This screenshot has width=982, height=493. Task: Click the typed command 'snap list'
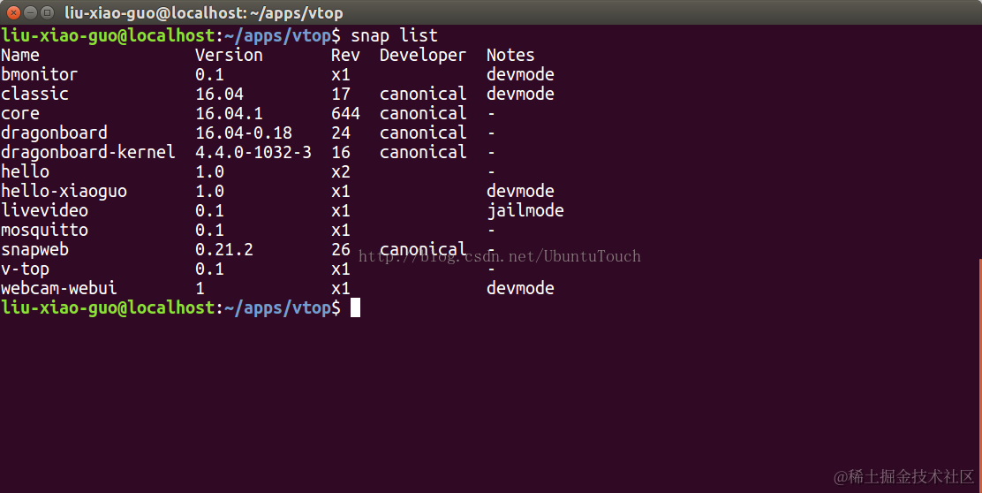click(x=394, y=35)
